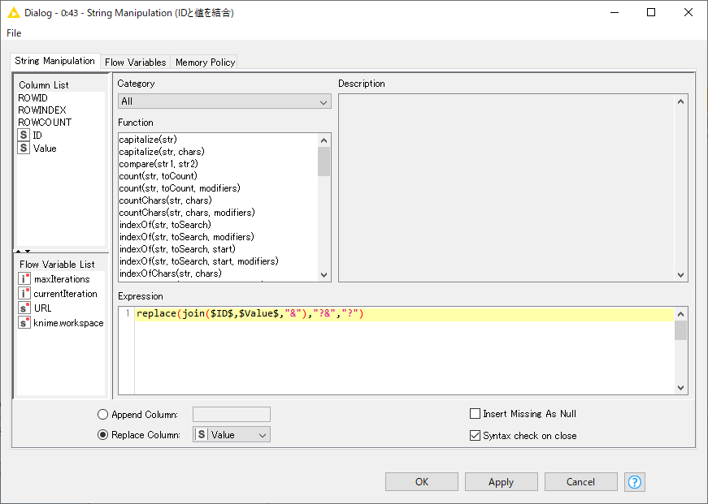Select ROWINDEX in the Column List
Viewport: 708px width, 504px height.
click(42, 110)
